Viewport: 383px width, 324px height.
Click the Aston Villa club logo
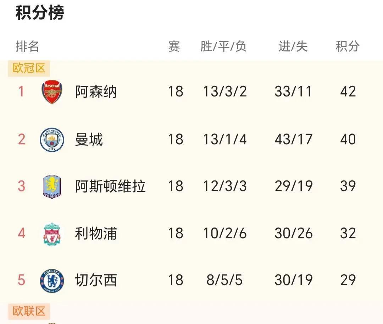click(52, 186)
